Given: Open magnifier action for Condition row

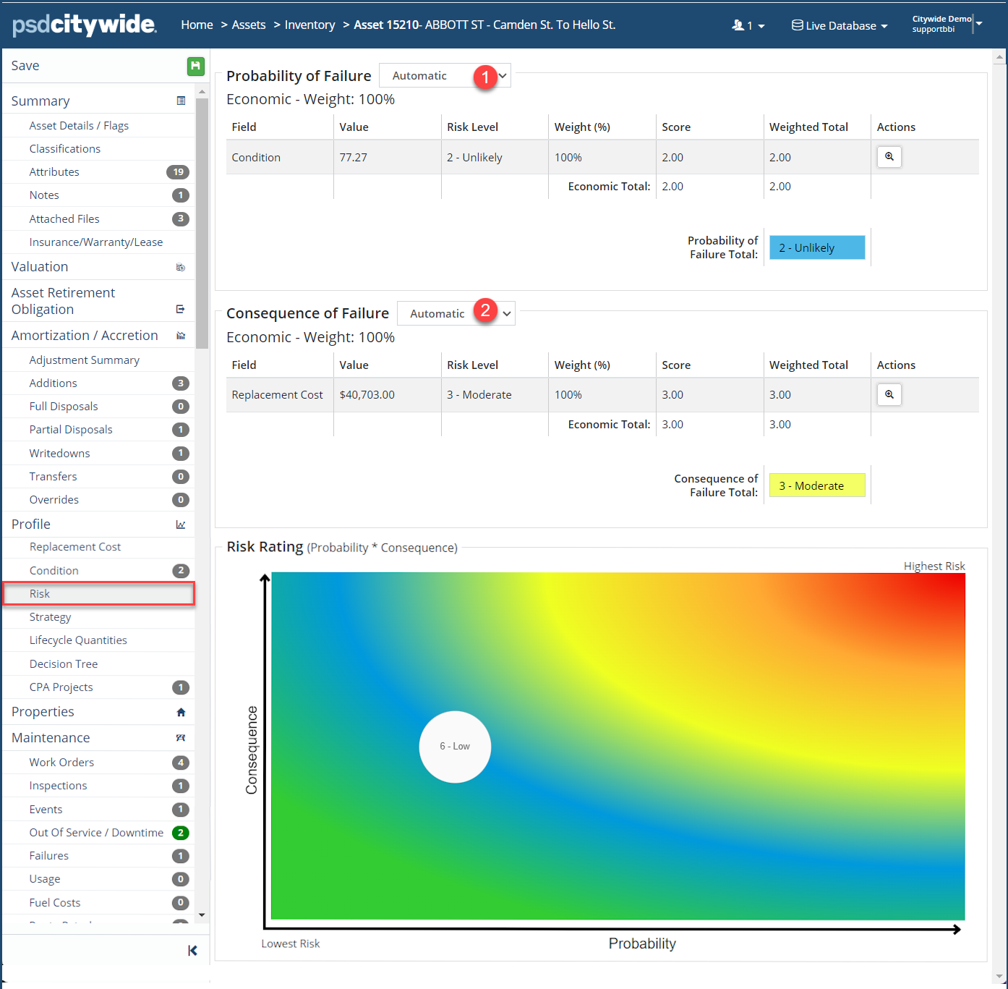Looking at the screenshot, I should (x=889, y=157).
